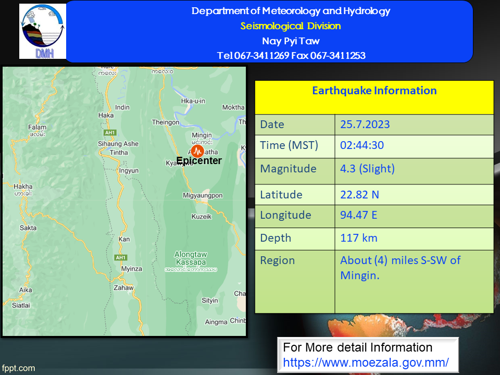Click the AH1 road shield near Myinza
The width and height of the screenshot is (500, 375).
[x=121, y=257]
